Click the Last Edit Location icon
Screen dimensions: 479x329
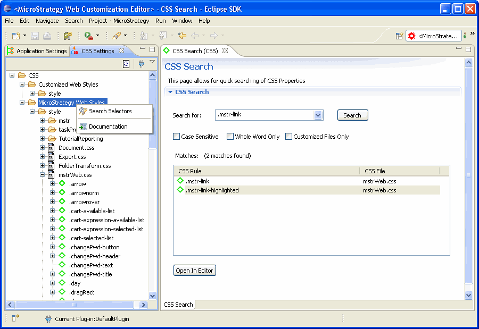click(182, 36)
